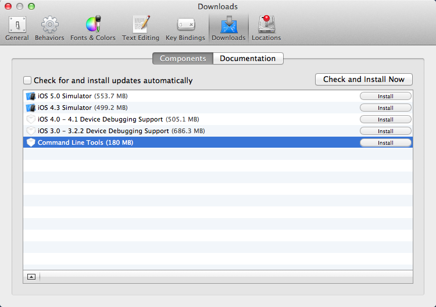Click the green zoom window button
436x307 pixels.
pyautogui.click(x=31, y=6)
